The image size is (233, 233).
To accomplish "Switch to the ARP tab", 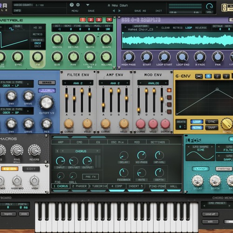I will [x=61, y=142].
